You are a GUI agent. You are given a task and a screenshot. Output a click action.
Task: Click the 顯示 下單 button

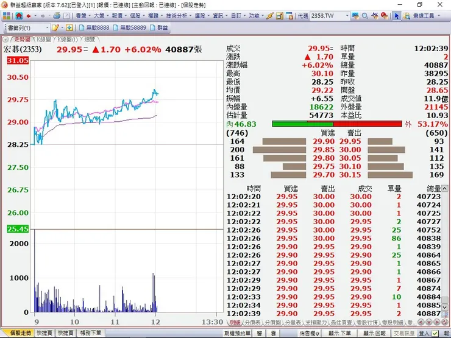point(339,333)
